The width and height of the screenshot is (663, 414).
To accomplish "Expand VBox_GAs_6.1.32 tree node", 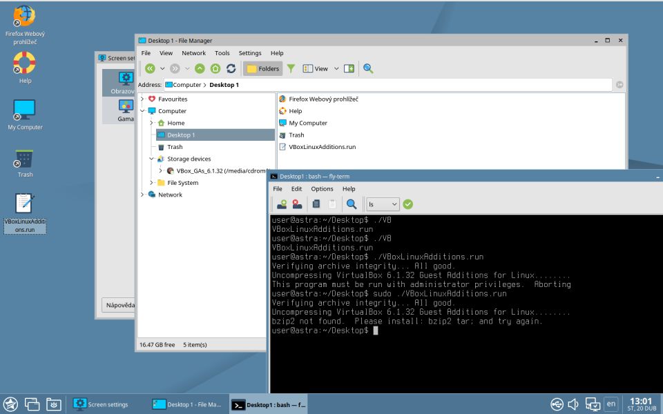I will click(161, 170).
